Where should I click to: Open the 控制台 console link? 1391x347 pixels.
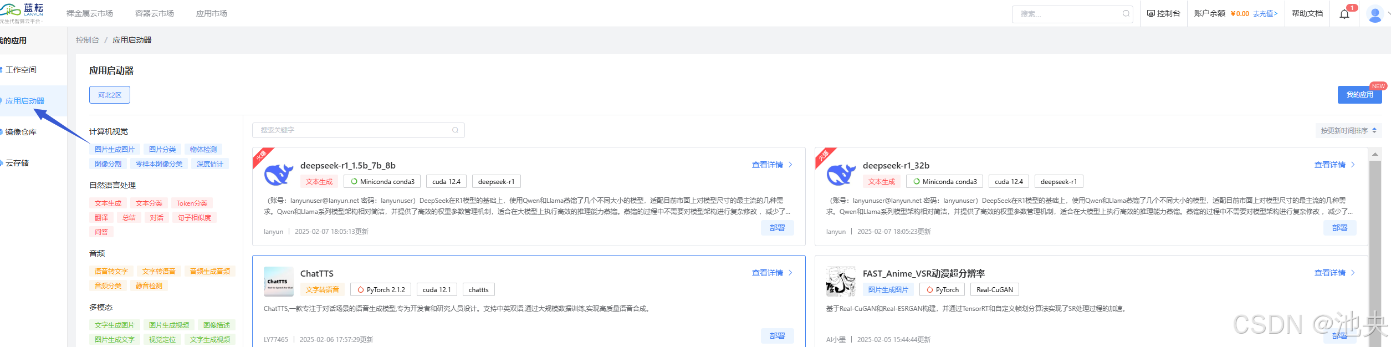click(1164, 14)
